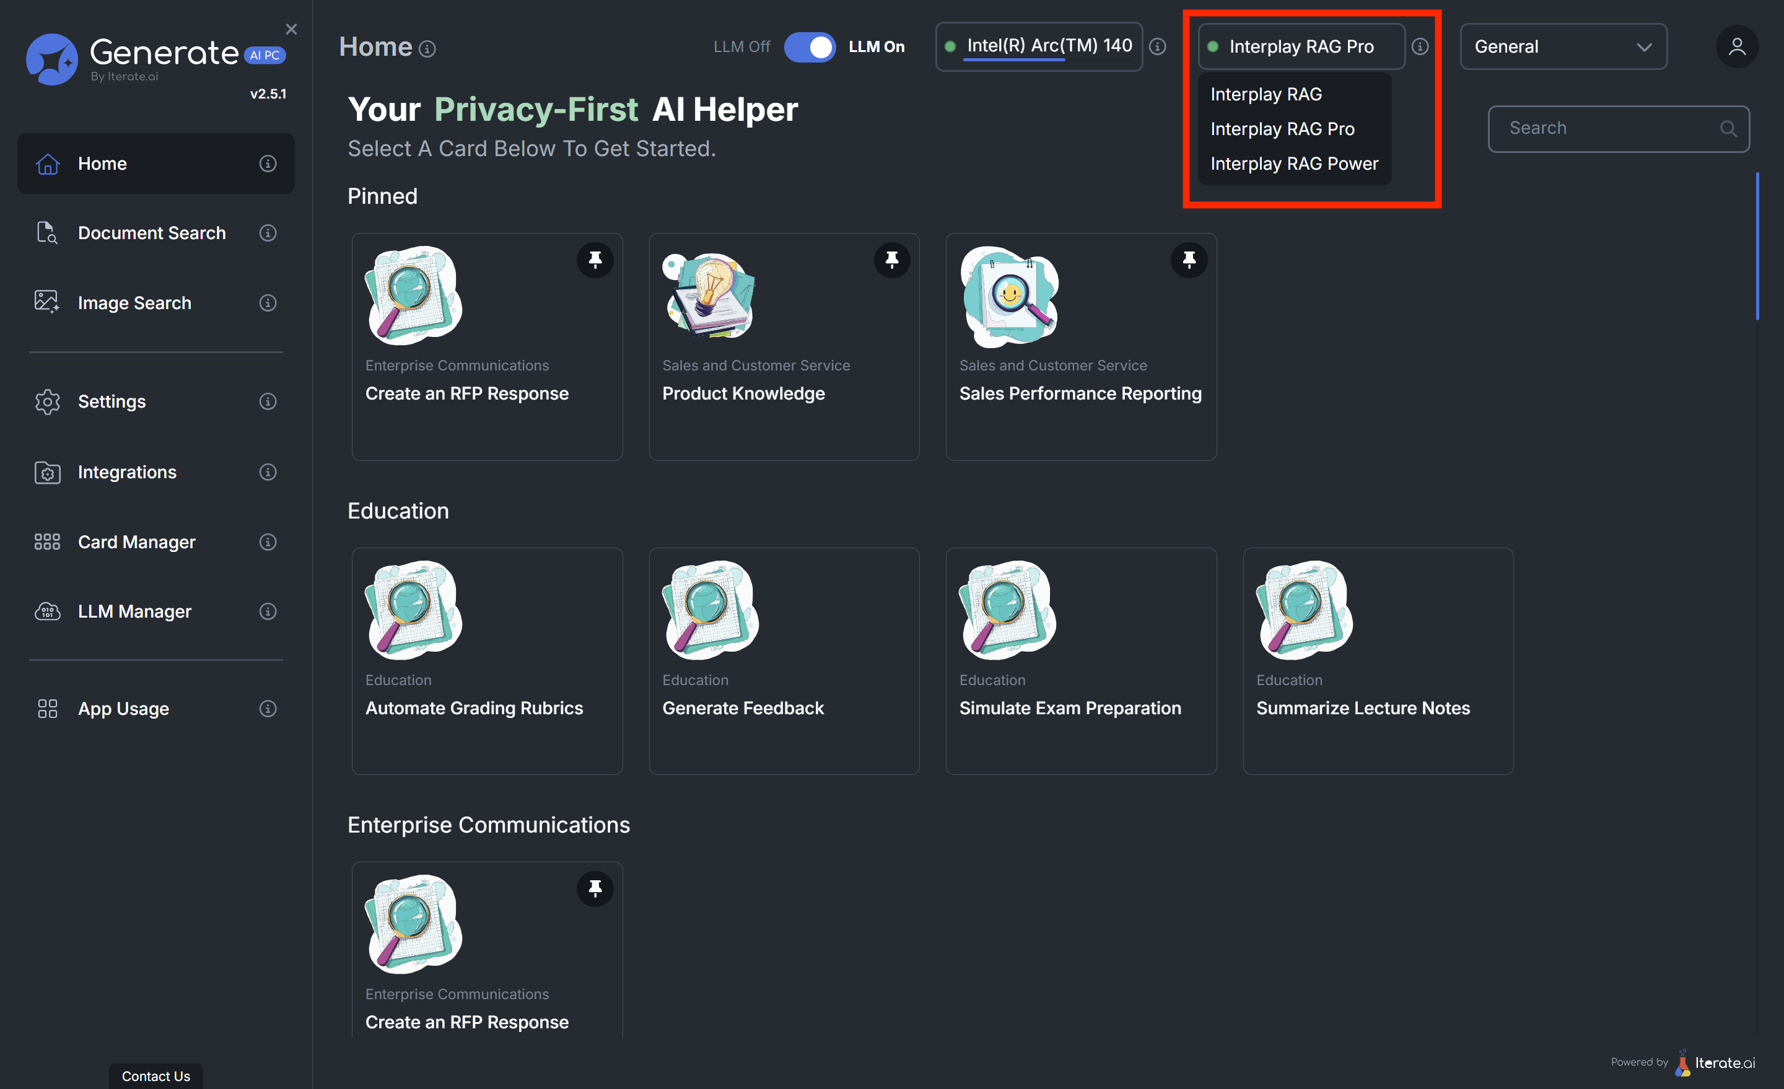This screenshot has height=1089, width=1784.
Task: Click the info icon next to Document Search
Action: [x=268, y=233]
